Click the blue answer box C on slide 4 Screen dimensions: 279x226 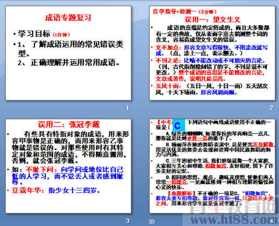tap(179, 125)
